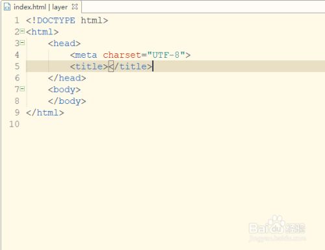Click the closing </title> tag
Viewport: 325px width, 250px height.
pos(131,66)
